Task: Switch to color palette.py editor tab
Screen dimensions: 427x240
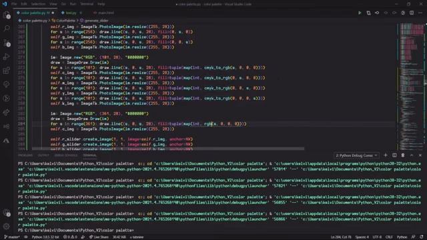Action: coord(35,13)
